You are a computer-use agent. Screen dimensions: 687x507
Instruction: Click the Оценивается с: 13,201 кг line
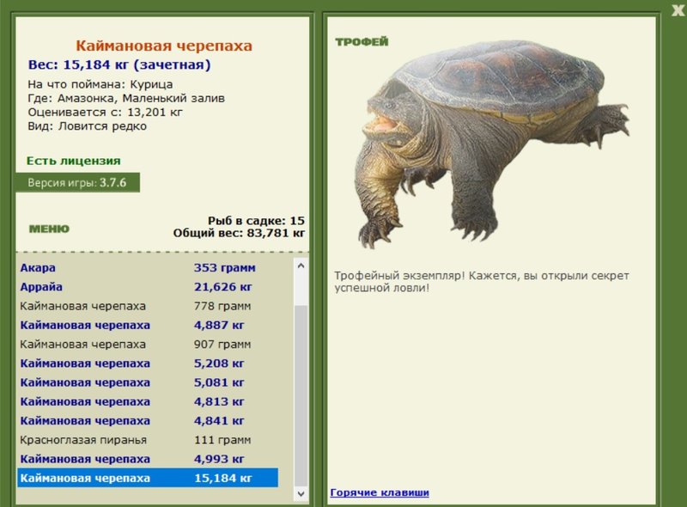105,113
